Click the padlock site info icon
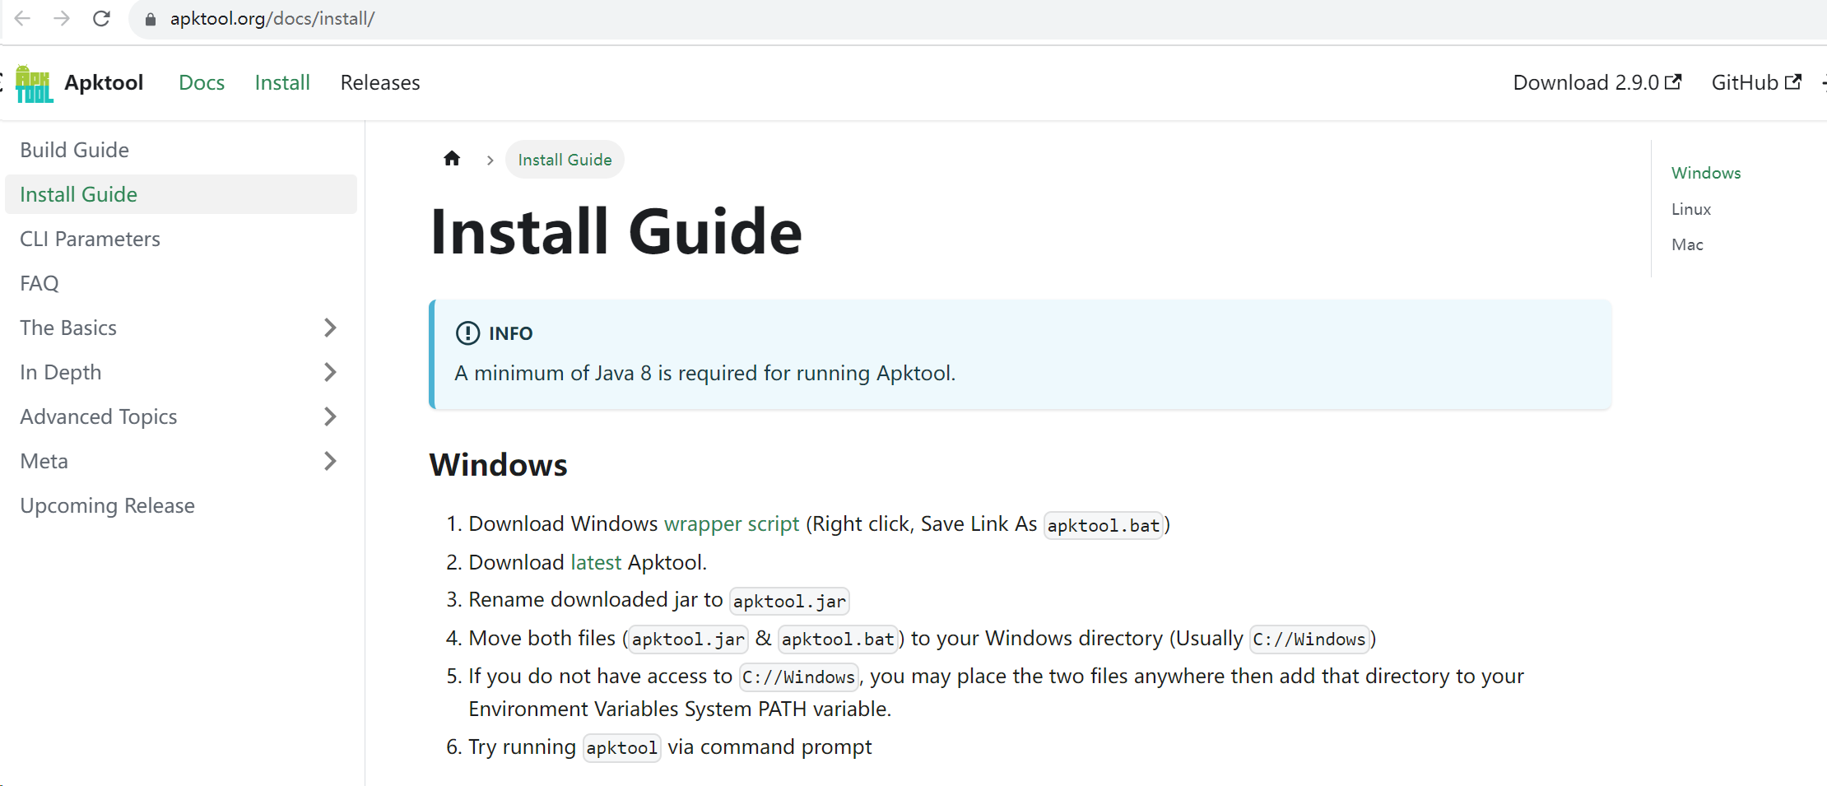This screenshot has width=1827, height=786. pos(151,19)
